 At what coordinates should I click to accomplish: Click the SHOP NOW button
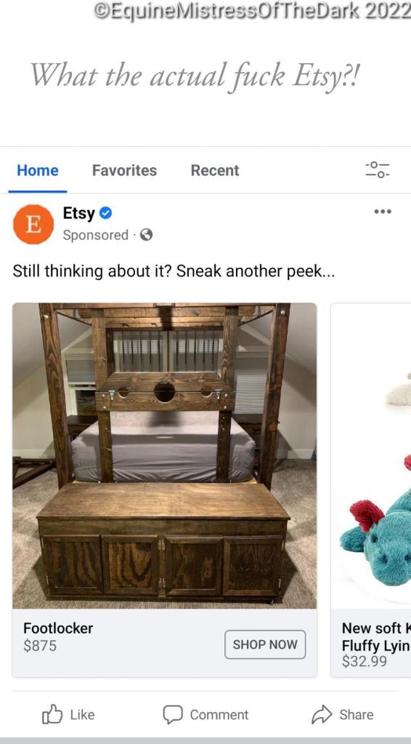(x=265, y=644)
